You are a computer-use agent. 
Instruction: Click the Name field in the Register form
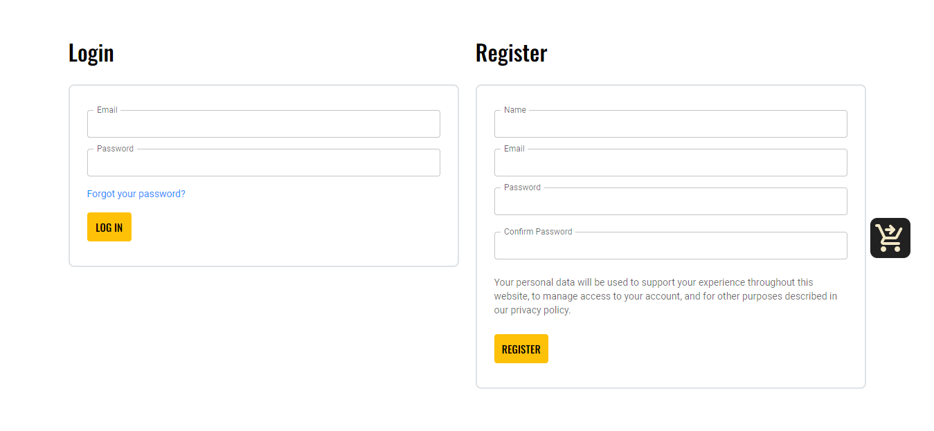pos(670,124)
